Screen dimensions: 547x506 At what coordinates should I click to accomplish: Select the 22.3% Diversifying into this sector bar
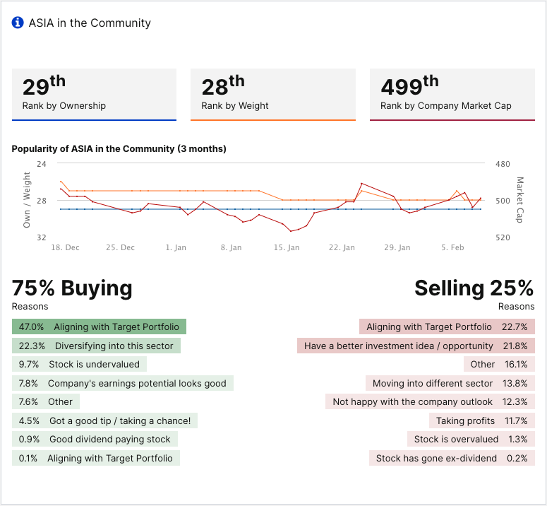tap(96, 346)
